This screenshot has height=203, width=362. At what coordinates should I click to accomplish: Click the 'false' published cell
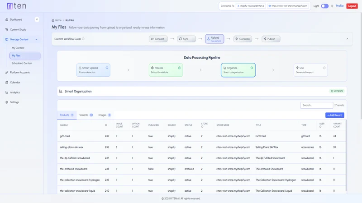point(151,169)
